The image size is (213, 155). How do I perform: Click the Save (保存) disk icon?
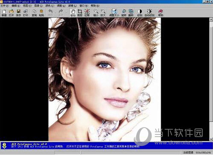coord(18,13)
